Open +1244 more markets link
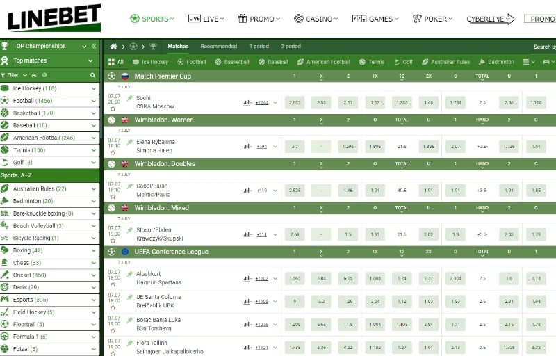Image resolution: width=556 pixels, height=356 pixels. [262, 102]
